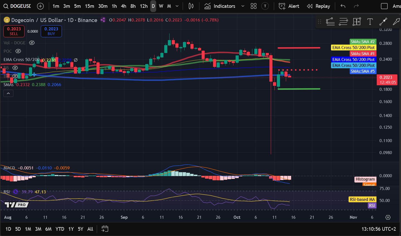Image resolution: width=401 pixels, height=236 pixels.
Task: Start bar Replay mode
Action: 318,6
